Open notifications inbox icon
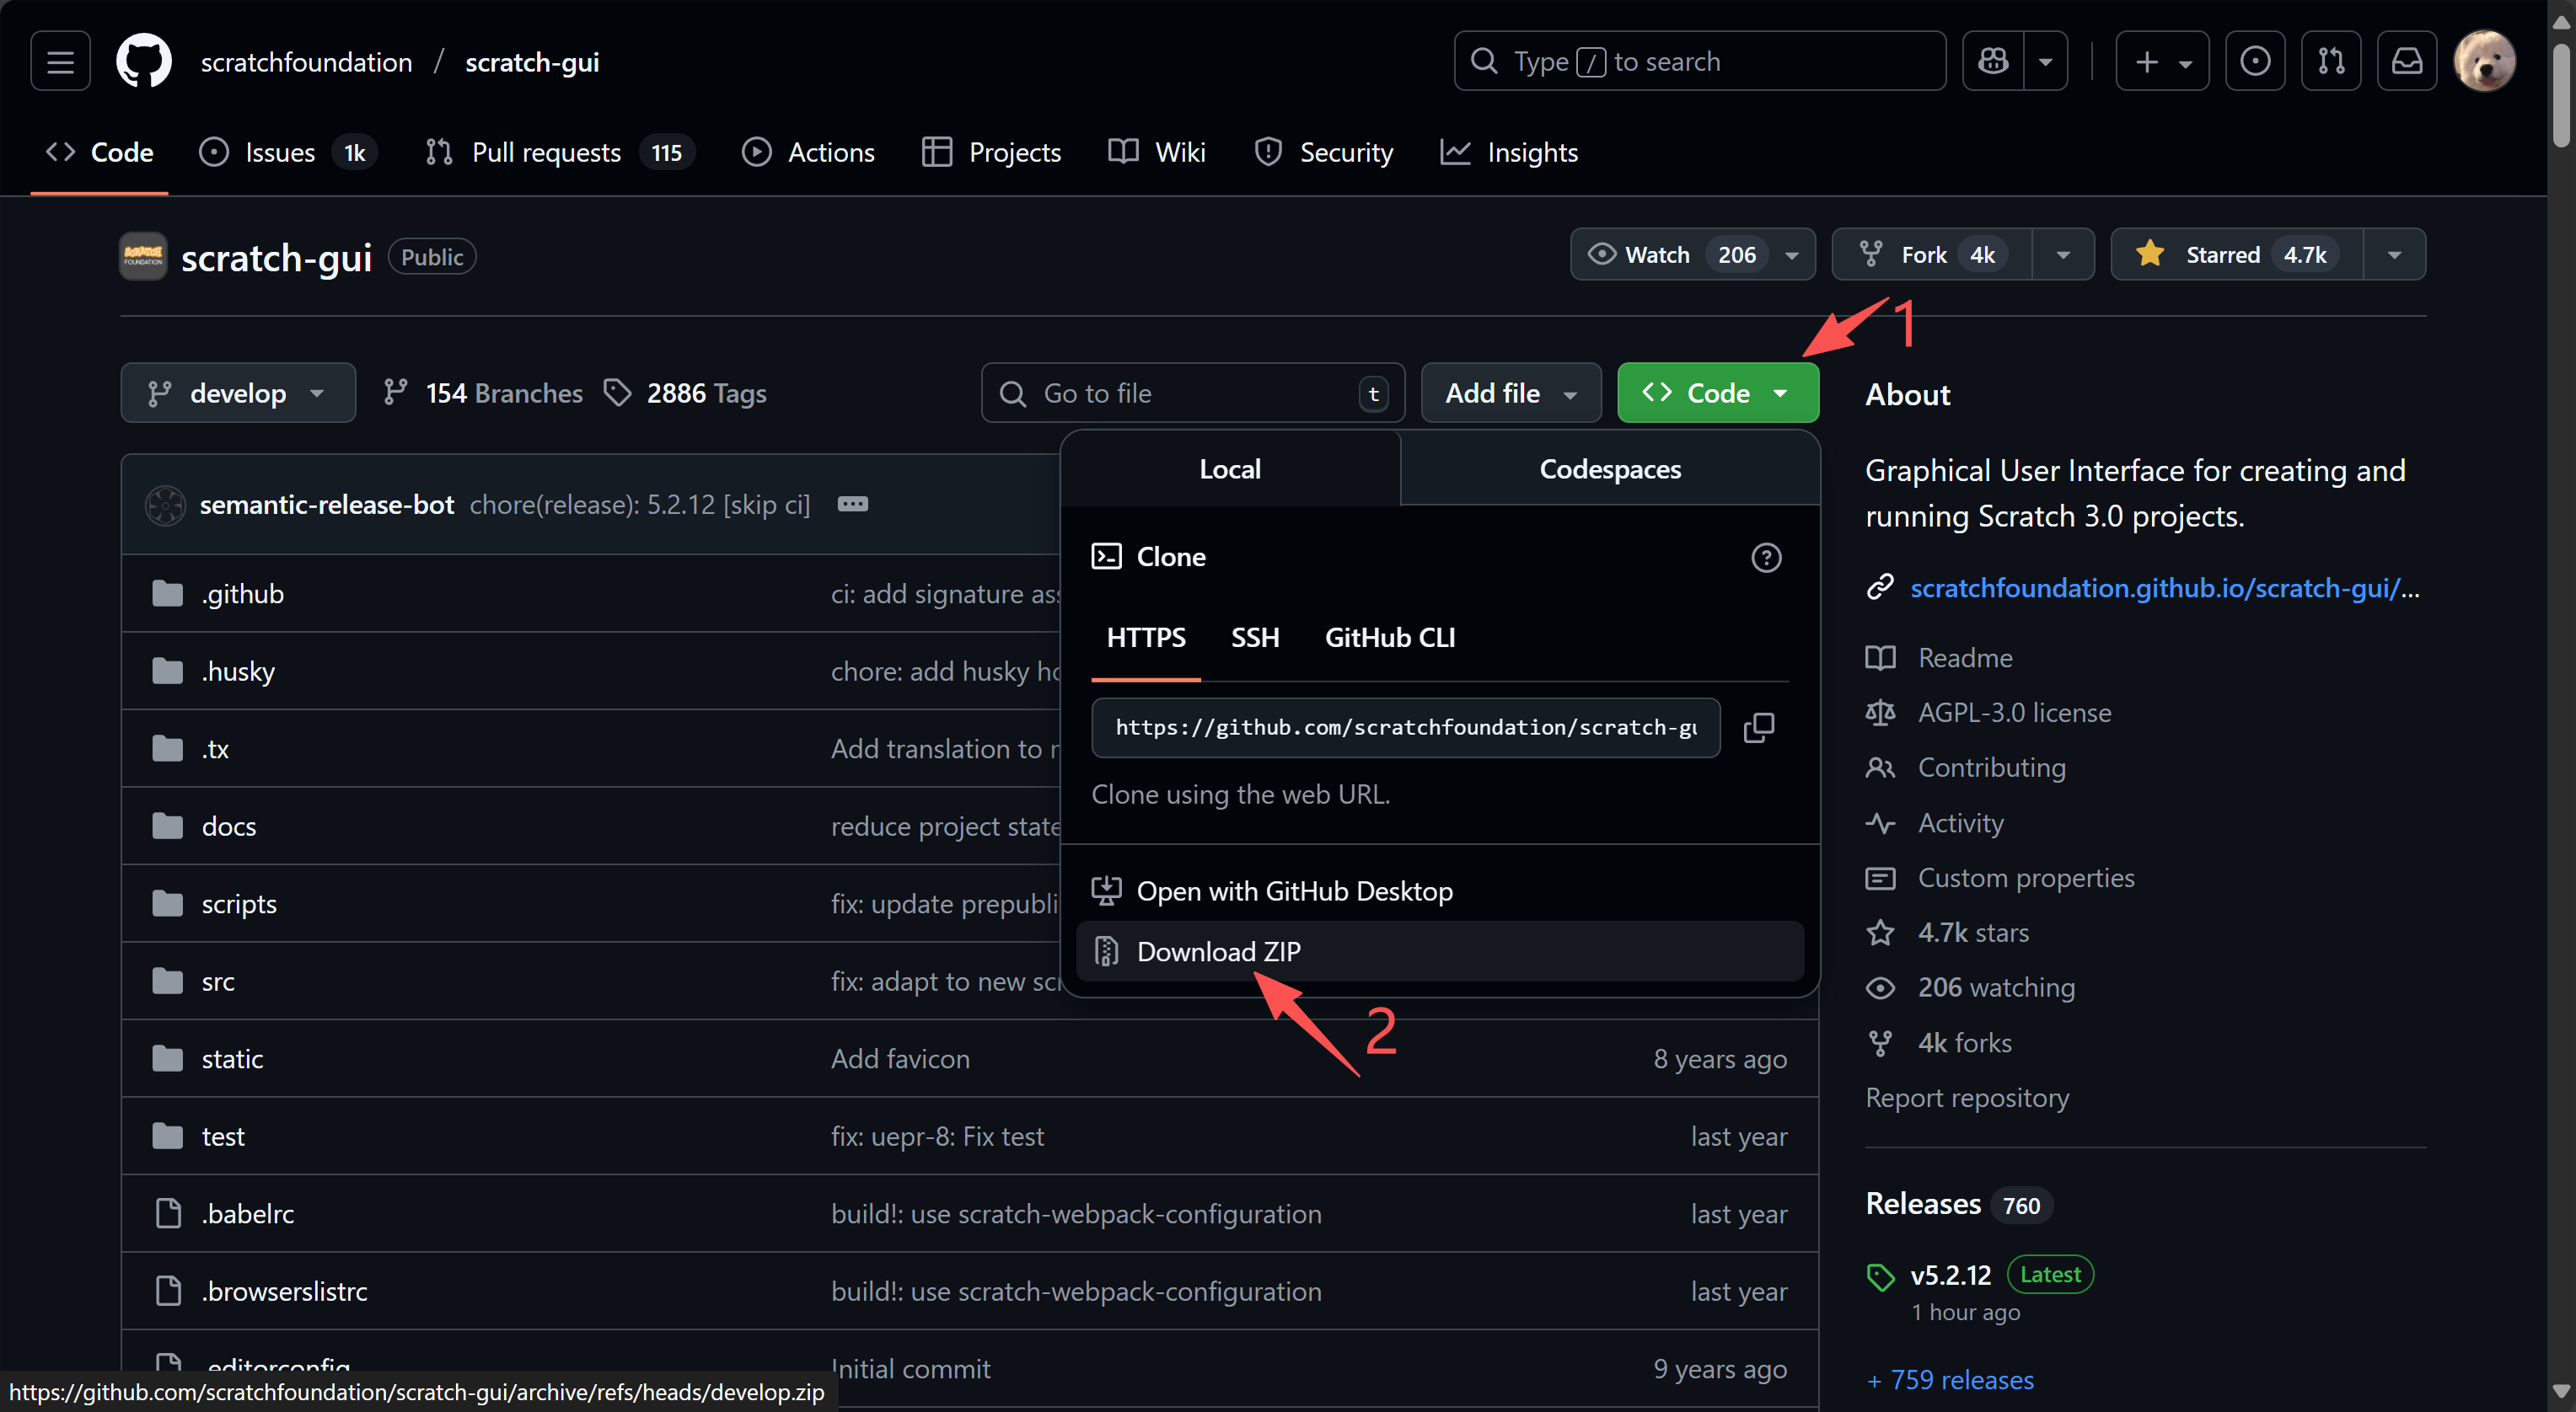 click(x=2406, y=62)
